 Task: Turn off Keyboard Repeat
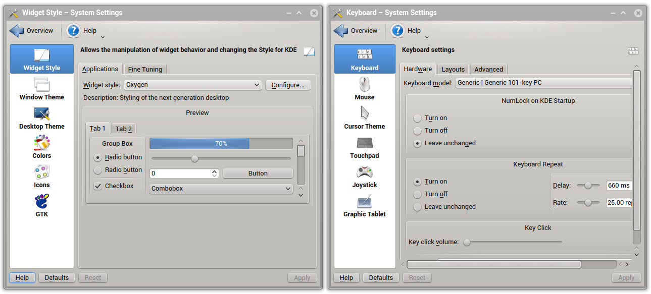click(430, 194)
